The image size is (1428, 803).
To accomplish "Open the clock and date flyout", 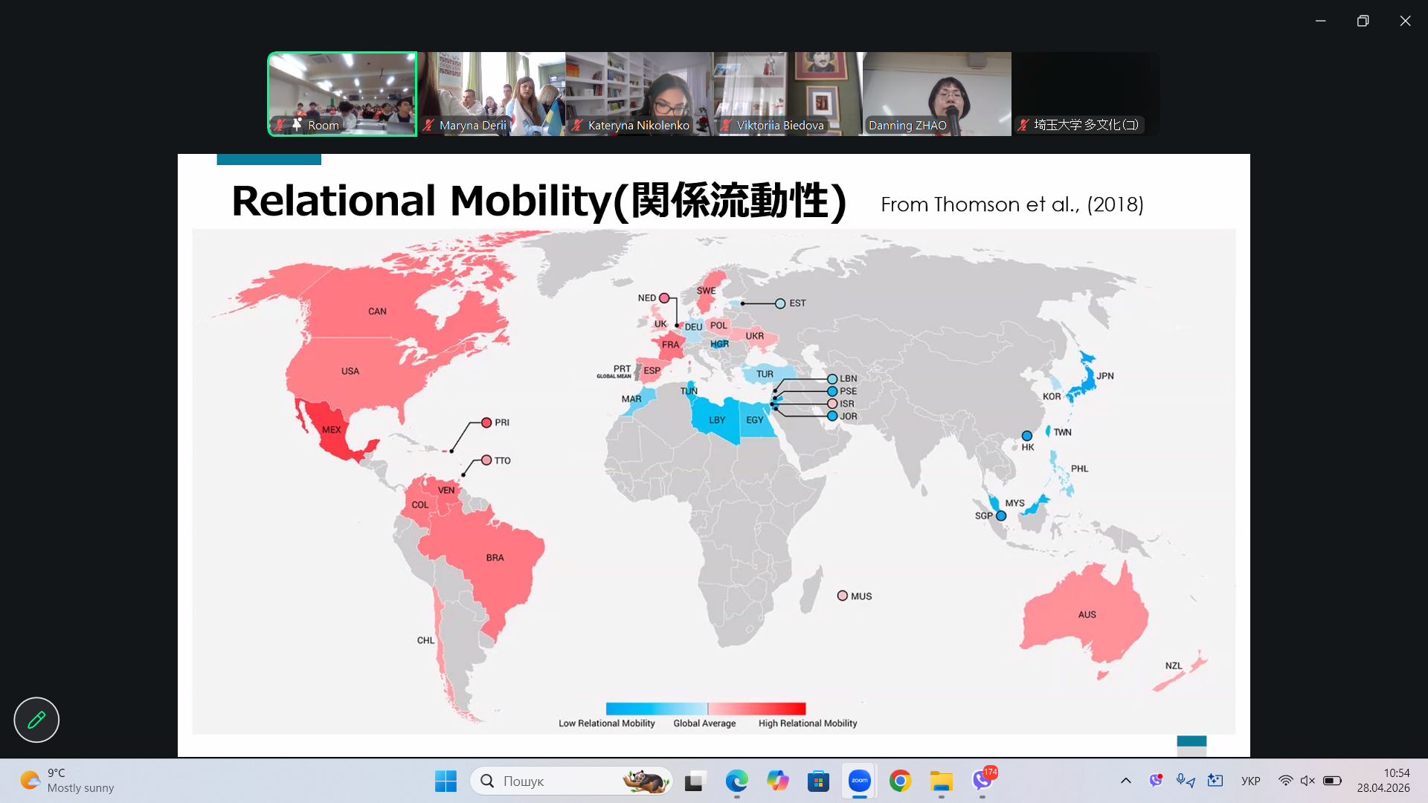I will (x=1383, y=781).
